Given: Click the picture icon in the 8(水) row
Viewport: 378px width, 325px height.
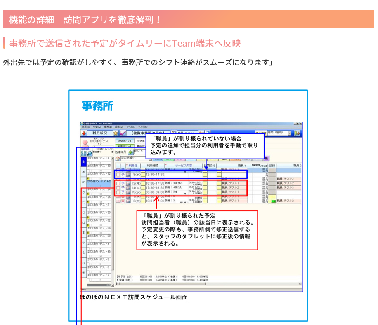Looking at the screenshot, I should pos(128,175).
